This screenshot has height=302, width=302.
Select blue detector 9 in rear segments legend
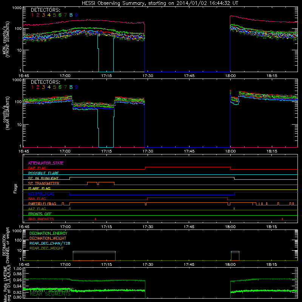77,87
